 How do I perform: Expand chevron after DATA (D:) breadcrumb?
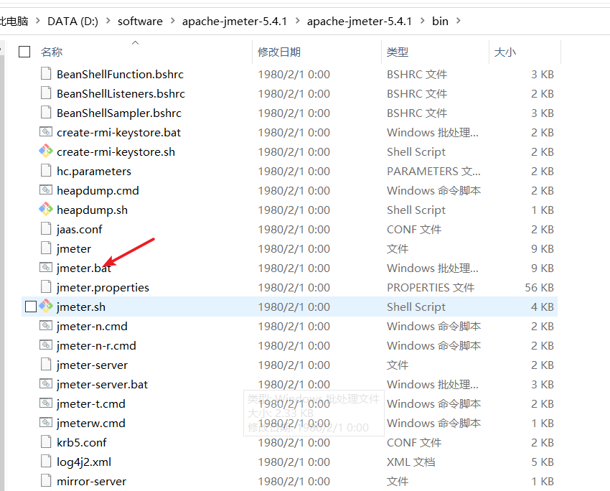point(108,21)
